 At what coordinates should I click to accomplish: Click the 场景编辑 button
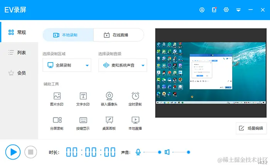click(x=251, y=128)
